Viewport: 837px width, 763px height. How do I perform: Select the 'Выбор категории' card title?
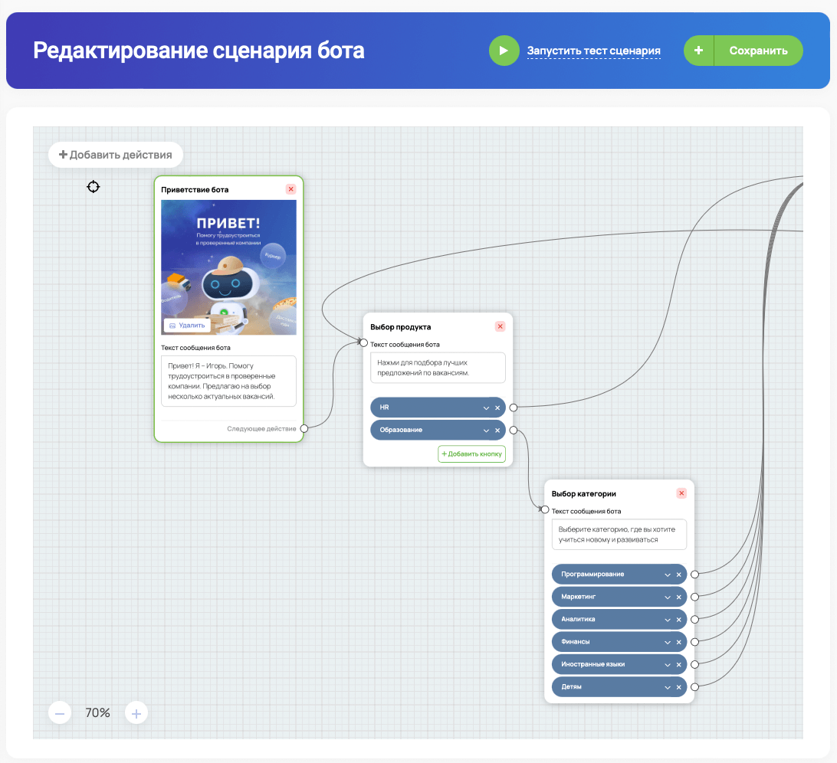pos(583,493)
